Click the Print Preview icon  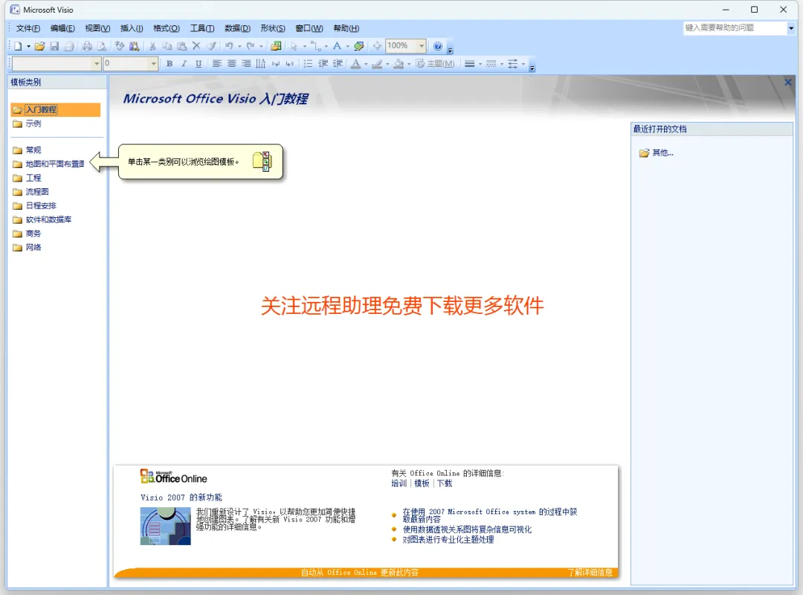pyautogui.click(x=102, y=46)
